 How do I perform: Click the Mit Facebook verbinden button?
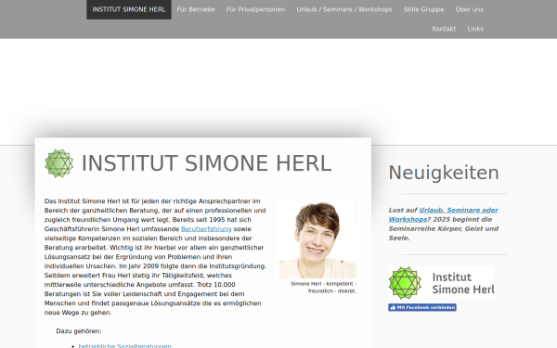click(x=422, y=307)
